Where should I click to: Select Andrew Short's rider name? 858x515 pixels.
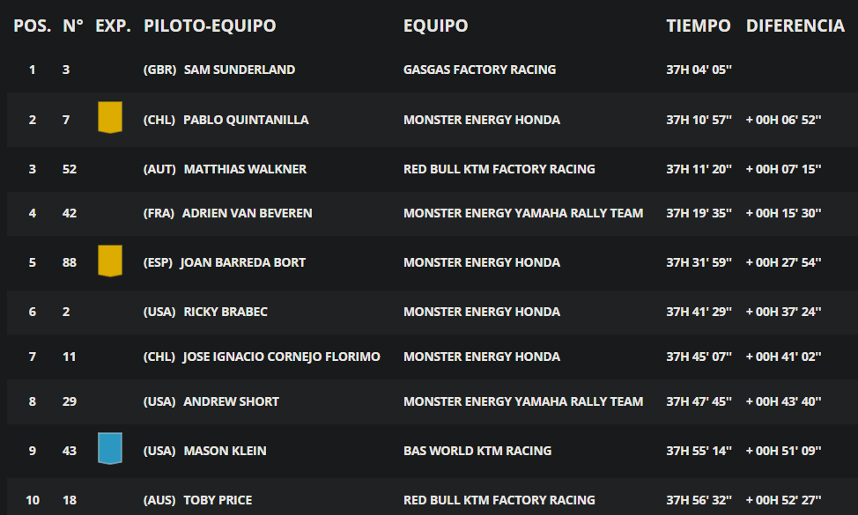tap(231, 401)
